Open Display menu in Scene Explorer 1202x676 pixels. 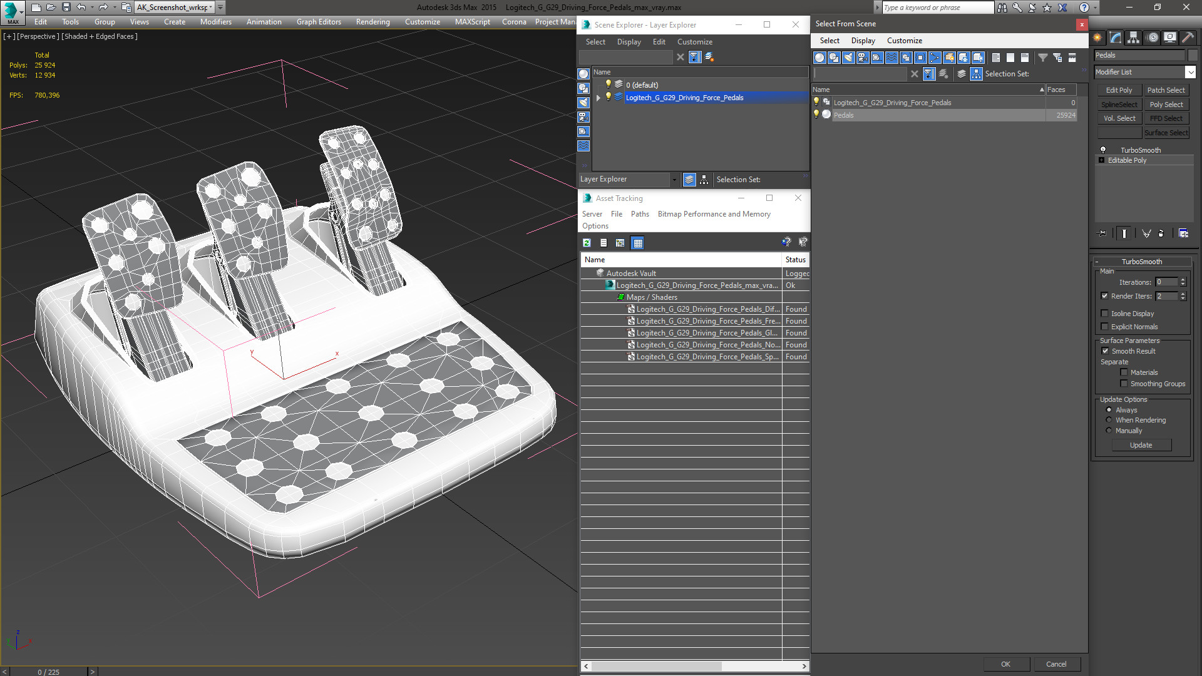click(629, 42)
